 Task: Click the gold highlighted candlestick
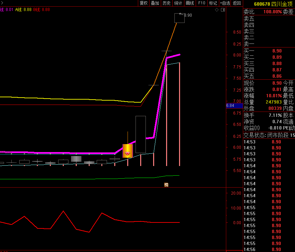click(128, 151)
